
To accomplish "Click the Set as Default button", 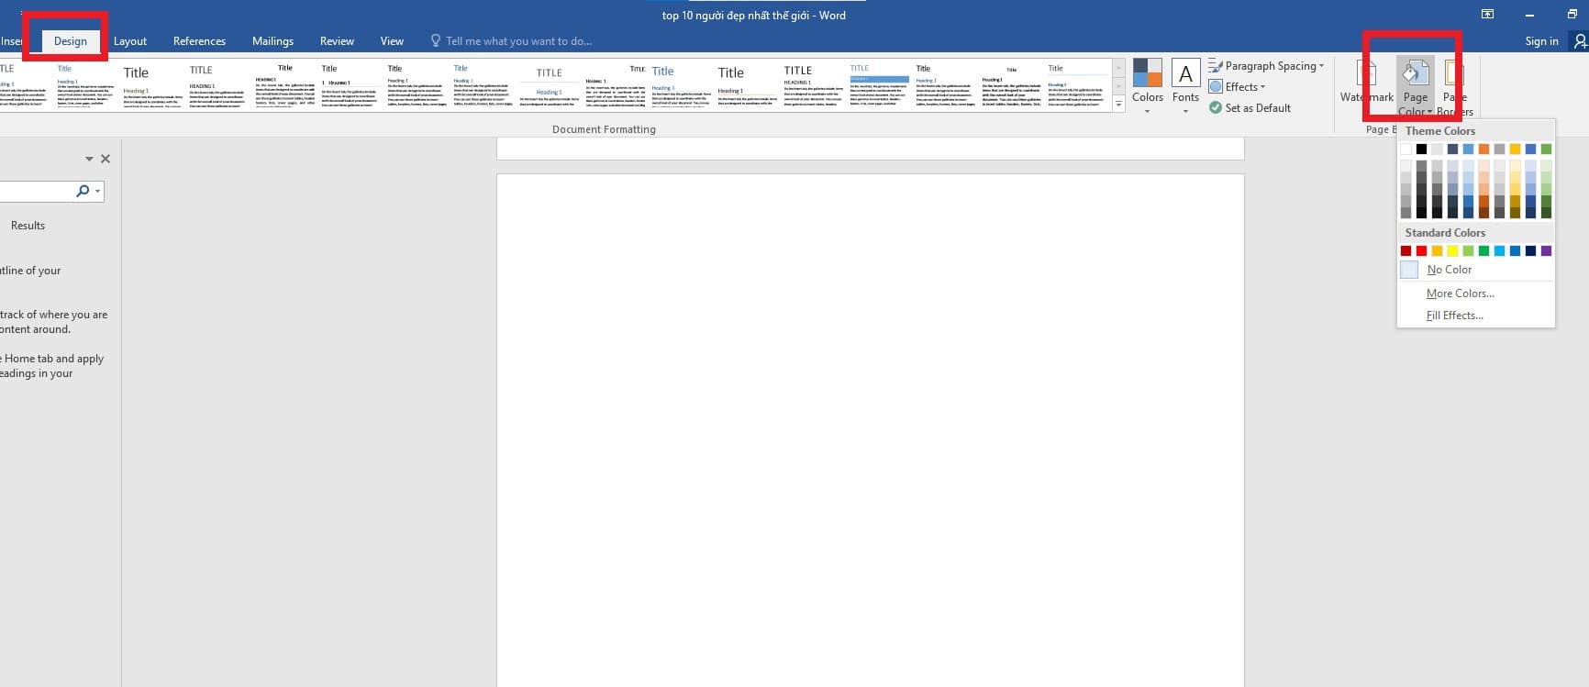I will pyautogui.click(x=1250, y=108).
